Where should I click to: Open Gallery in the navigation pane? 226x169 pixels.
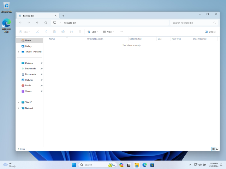pos(28,46)
